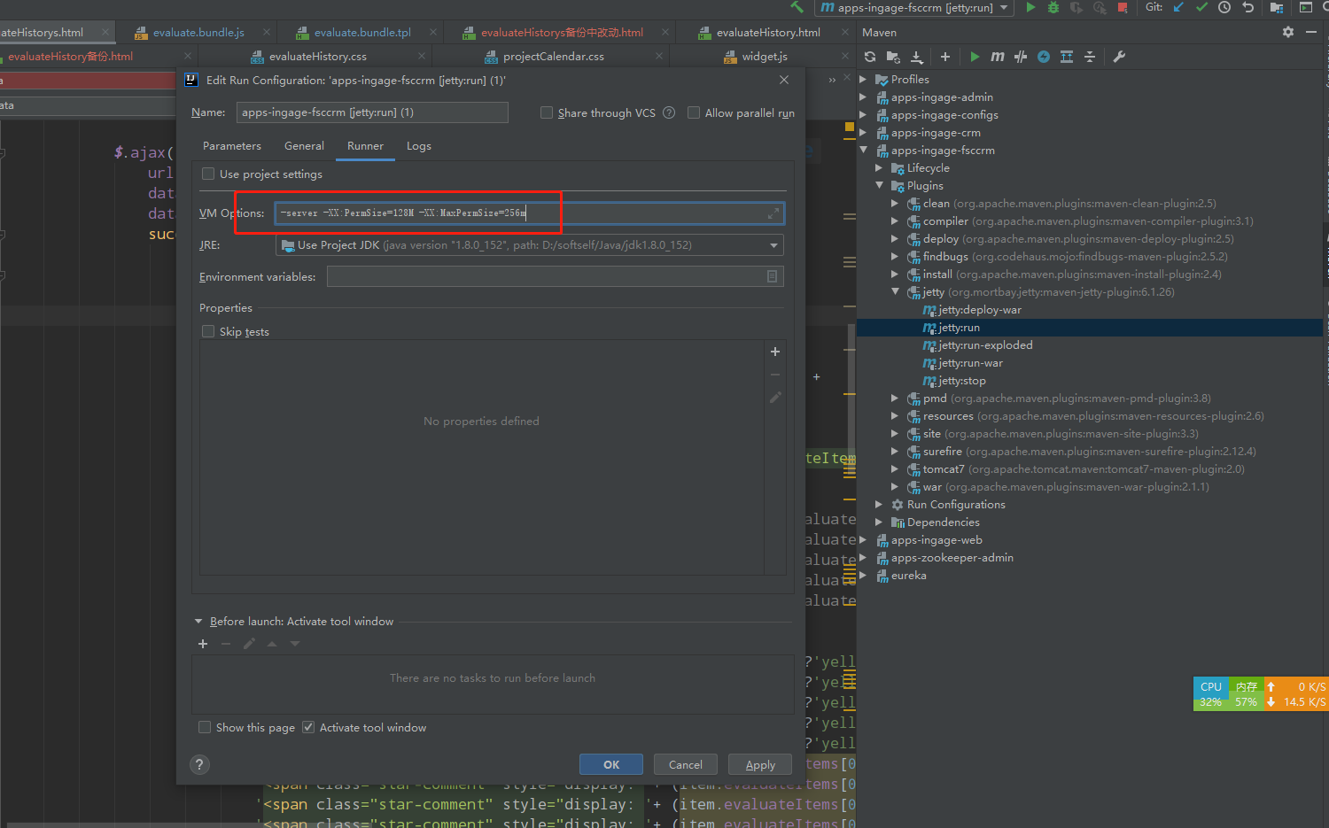Screen dimensions: 1329x828
Task: Click the Maven settings wrench icon
Action: (1119, 57)
